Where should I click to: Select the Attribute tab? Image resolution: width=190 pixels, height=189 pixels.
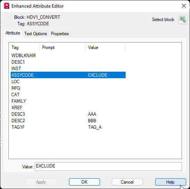tap(13, 33)
